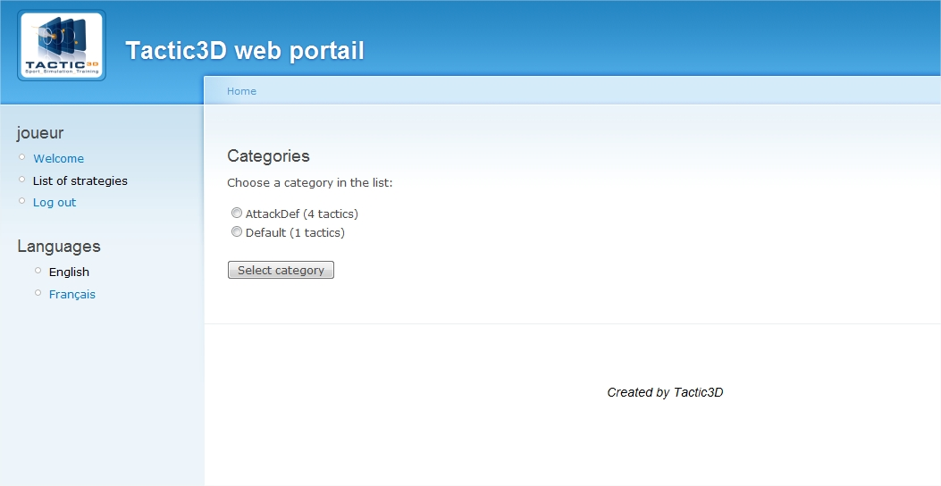This screenshot has height=486, width=941.
Task: Switch language to English
Action: (69, 272)
